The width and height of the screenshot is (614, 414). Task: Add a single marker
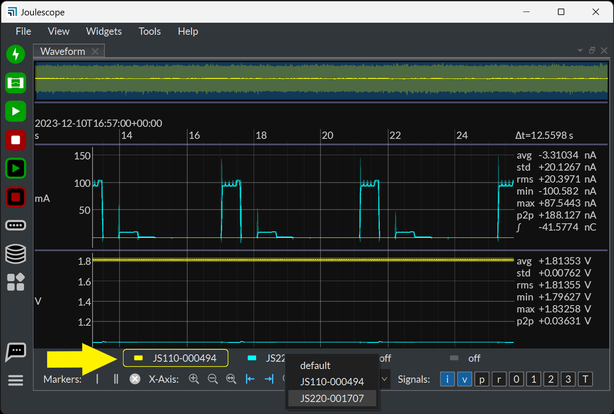coord(97,379)
